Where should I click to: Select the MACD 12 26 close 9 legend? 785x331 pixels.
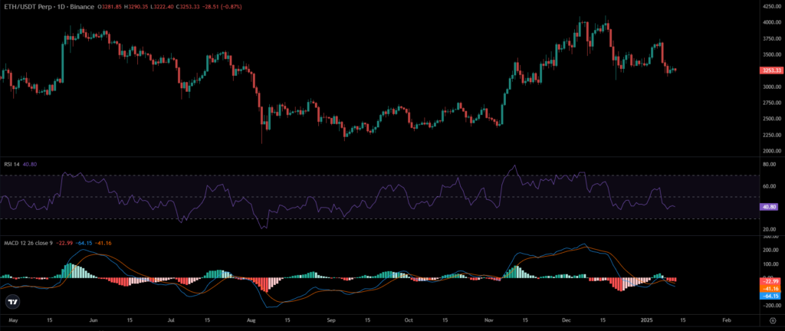28,243
